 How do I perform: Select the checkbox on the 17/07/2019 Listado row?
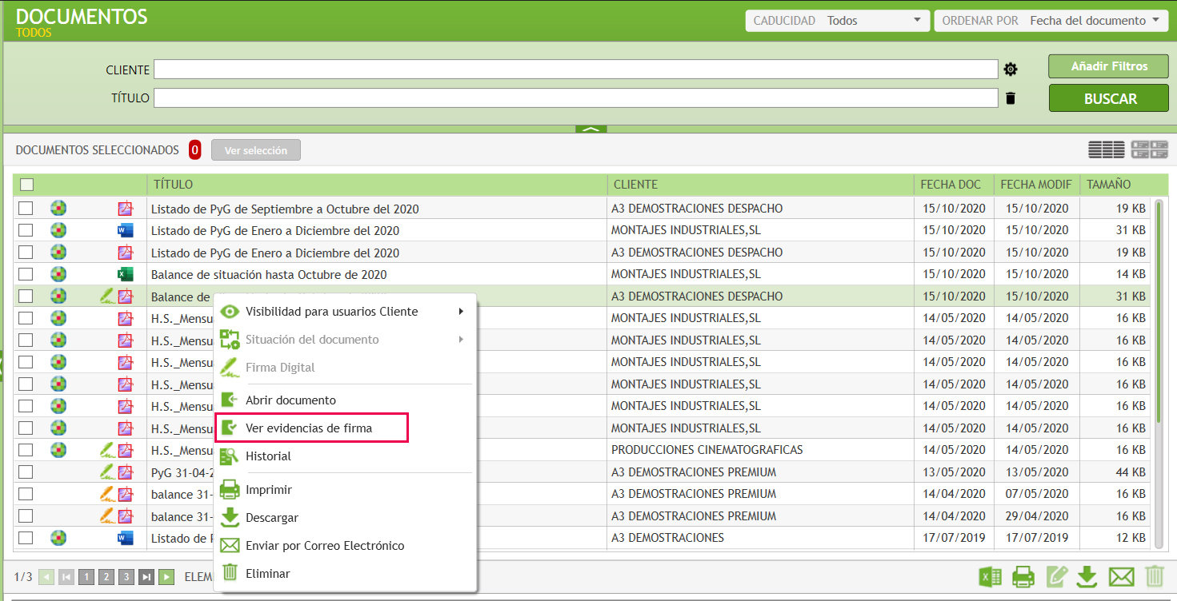click(x=26, y=538)
